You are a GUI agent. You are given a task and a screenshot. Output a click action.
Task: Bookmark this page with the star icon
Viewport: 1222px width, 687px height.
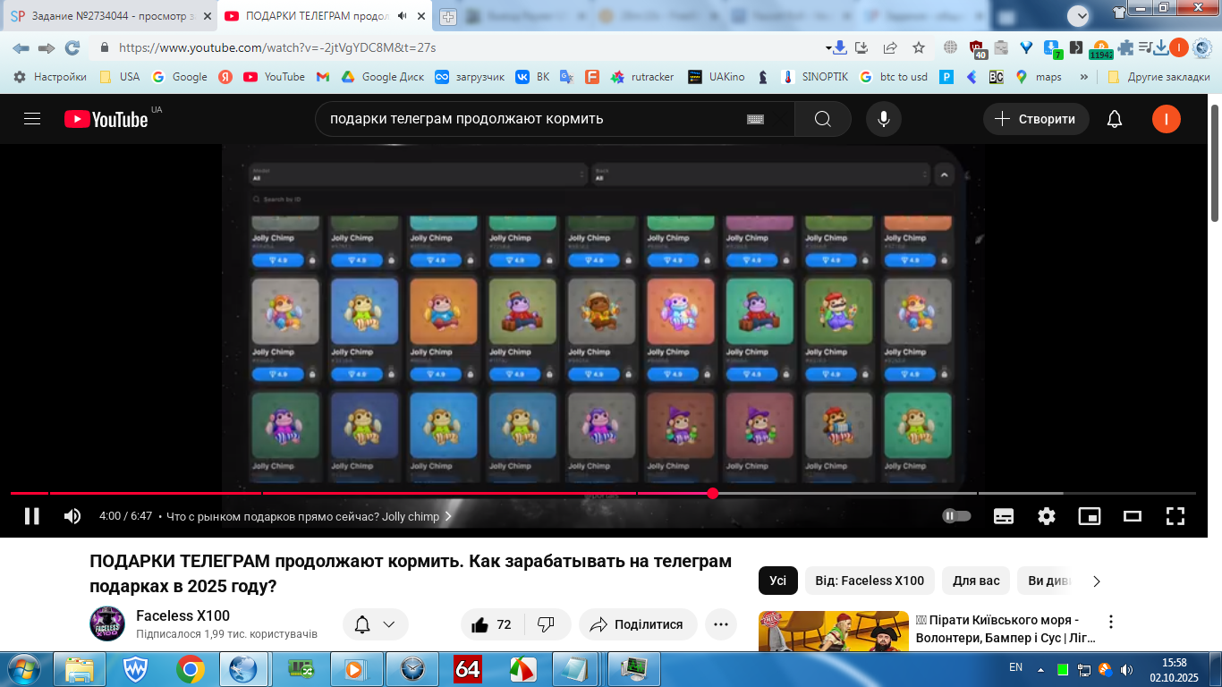click(x=919, y=47)
